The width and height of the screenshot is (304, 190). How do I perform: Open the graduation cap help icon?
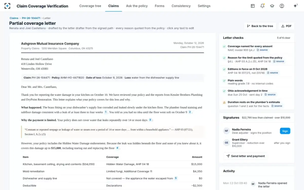[x=272, y=6]
